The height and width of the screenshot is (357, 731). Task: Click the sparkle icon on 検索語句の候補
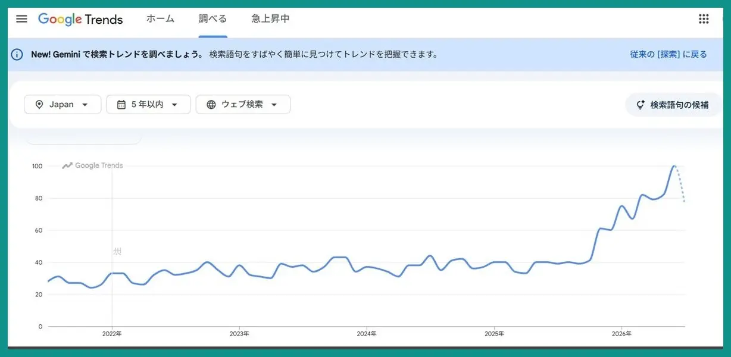pyautogui.click(x=641, y=105)
